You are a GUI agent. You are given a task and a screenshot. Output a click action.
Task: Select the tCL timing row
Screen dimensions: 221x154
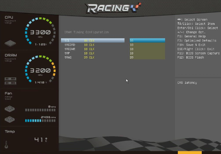pyautogui.click(x=93, y=40)
